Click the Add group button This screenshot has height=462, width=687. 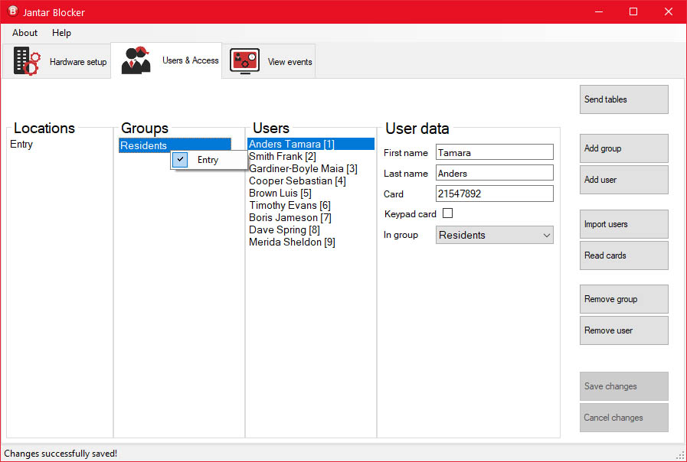624,148
